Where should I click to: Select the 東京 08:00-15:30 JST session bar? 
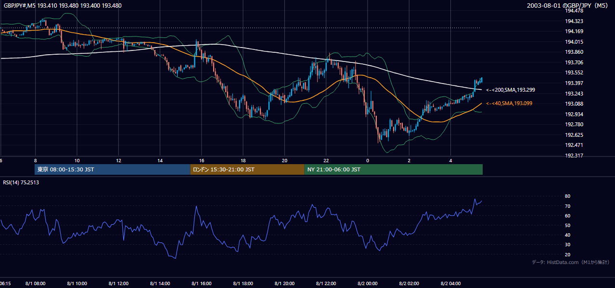(x=113, y=169)
